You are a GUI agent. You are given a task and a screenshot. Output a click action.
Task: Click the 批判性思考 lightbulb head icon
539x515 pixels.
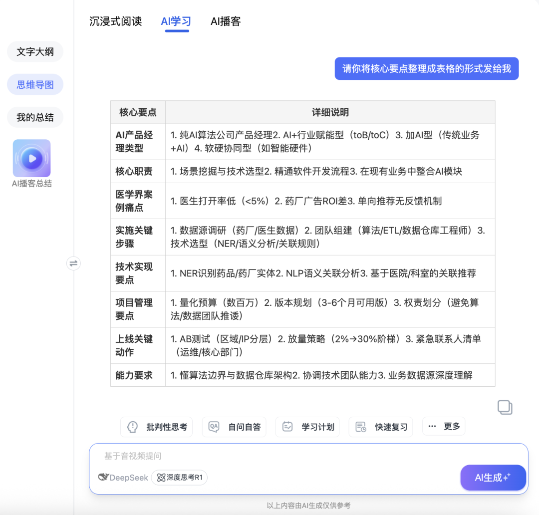click(x=133, y=427)
